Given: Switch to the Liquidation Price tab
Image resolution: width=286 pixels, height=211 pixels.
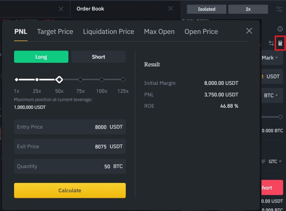Looking at the screenshot, I should [108, 32].
